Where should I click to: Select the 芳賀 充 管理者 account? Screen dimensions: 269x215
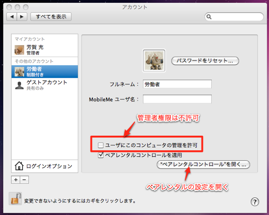coord(45,49)
